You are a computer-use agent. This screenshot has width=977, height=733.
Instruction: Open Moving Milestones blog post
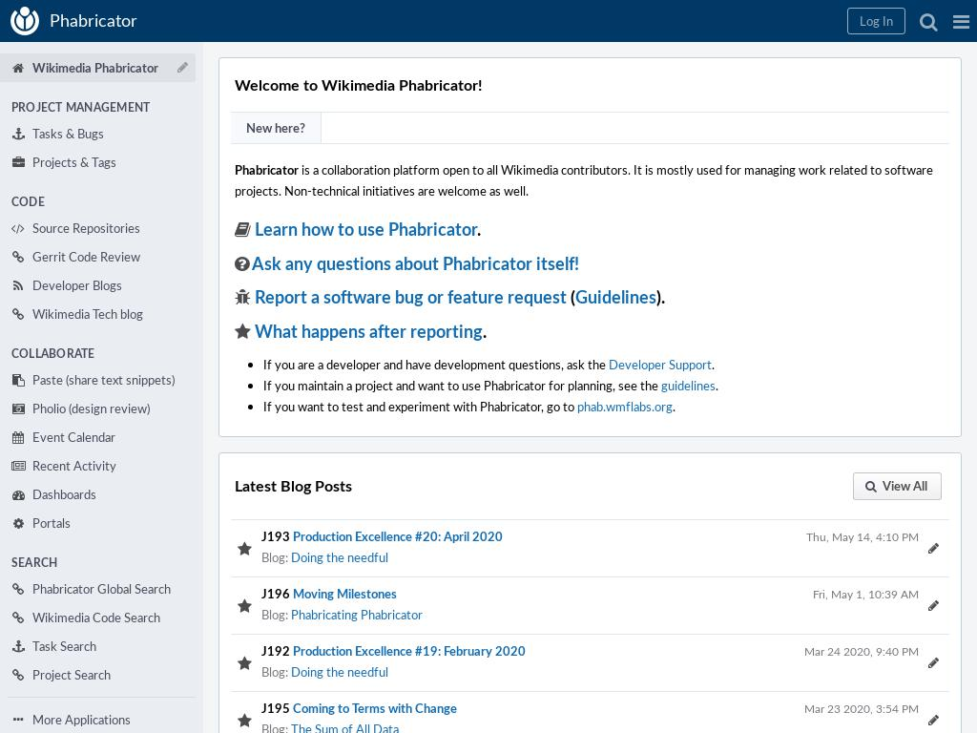[344, 594]
